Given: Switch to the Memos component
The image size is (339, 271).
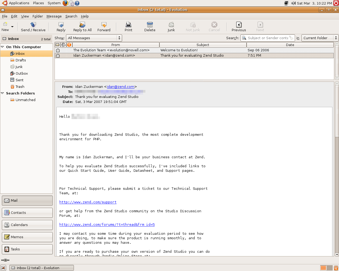Looking at the screenshot, I should click(27, 237).
